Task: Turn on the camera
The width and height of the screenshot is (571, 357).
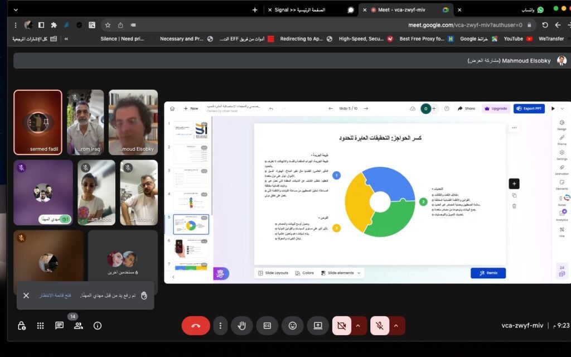Action: click(x=341, y=326)
